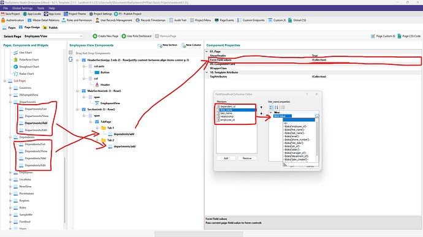Add a New Section
The width and height of the screenshot is (423, 237).
[167, 45]
